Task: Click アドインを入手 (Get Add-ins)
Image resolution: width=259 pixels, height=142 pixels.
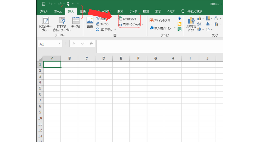Action: [x=160, y=21]
